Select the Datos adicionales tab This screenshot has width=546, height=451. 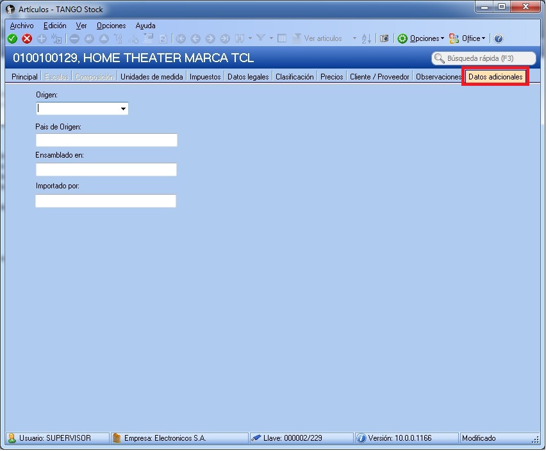pos(495,77)
